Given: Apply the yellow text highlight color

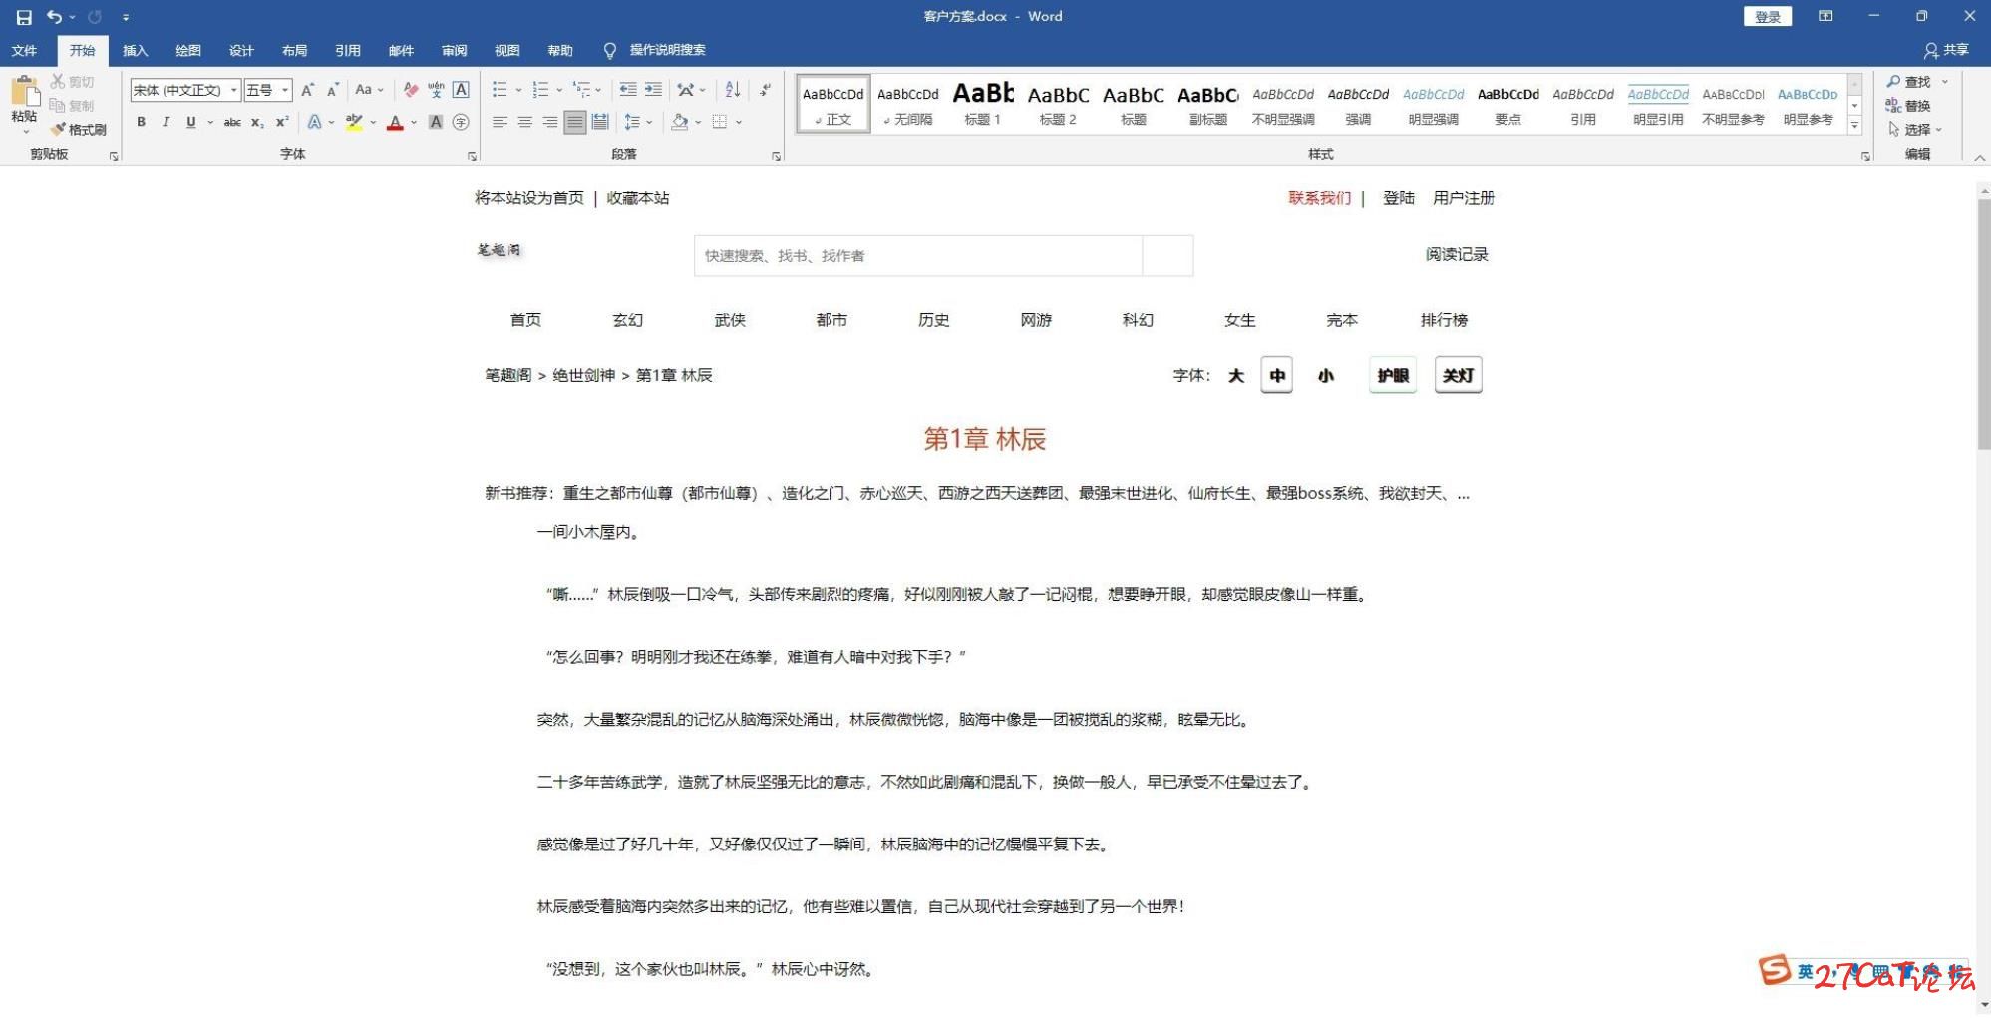Looking at the screenshot, I should (353, 122).
